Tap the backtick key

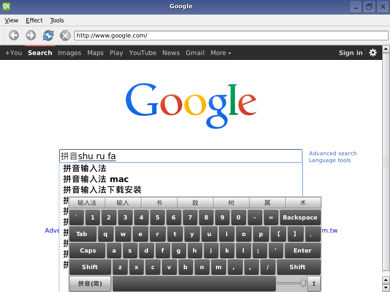click(77, 217)
